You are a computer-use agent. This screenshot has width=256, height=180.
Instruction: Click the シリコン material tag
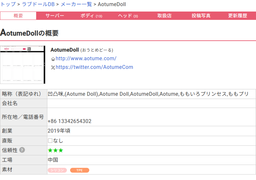pyautogui.click(x=57, y=170)
